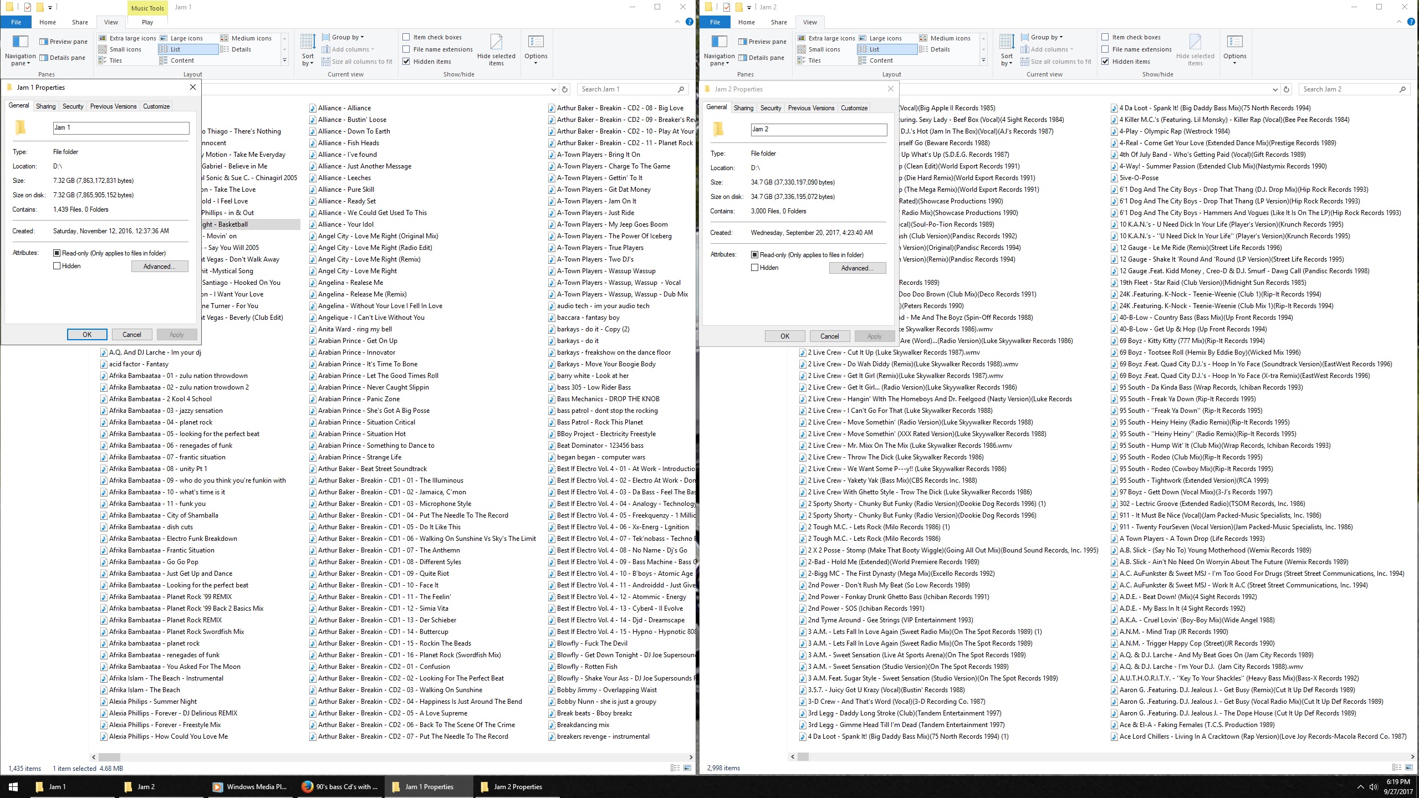This screenshot has height=798, width=1419.
Task: Enable Item check boxes in Jam 1
Action: click(x=406, y=37)
